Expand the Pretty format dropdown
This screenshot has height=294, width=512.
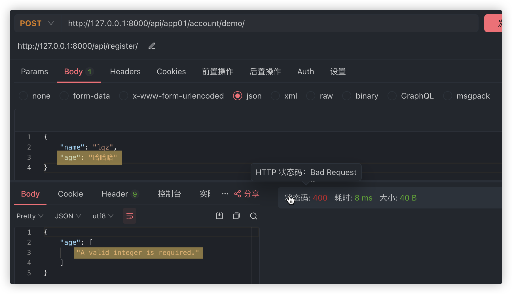click(30, 216)
